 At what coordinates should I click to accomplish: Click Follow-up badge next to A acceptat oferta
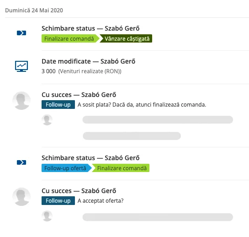click(x=58, y=200)
